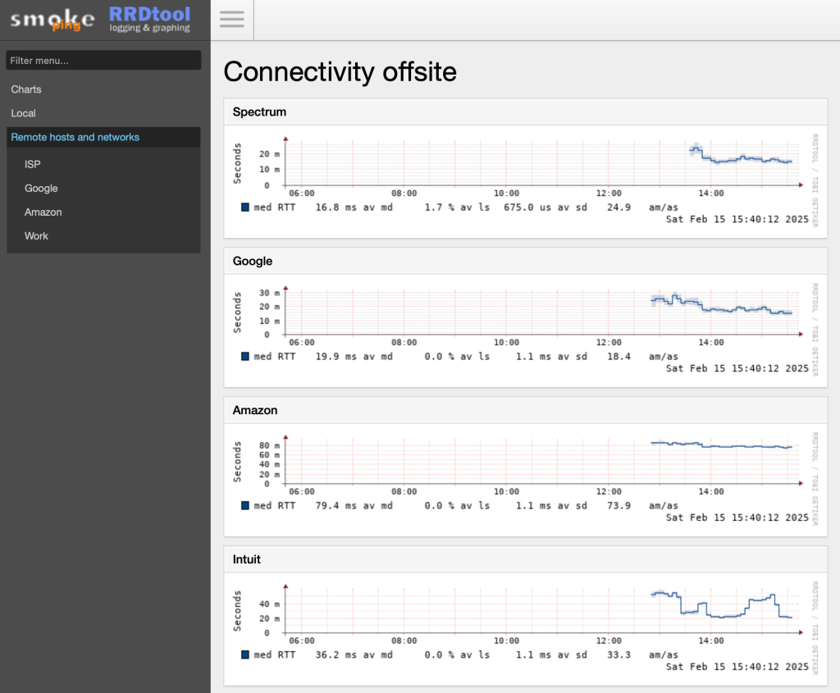Open the Charts menu item
Screen dimensions: 840x693
[26, 89]
